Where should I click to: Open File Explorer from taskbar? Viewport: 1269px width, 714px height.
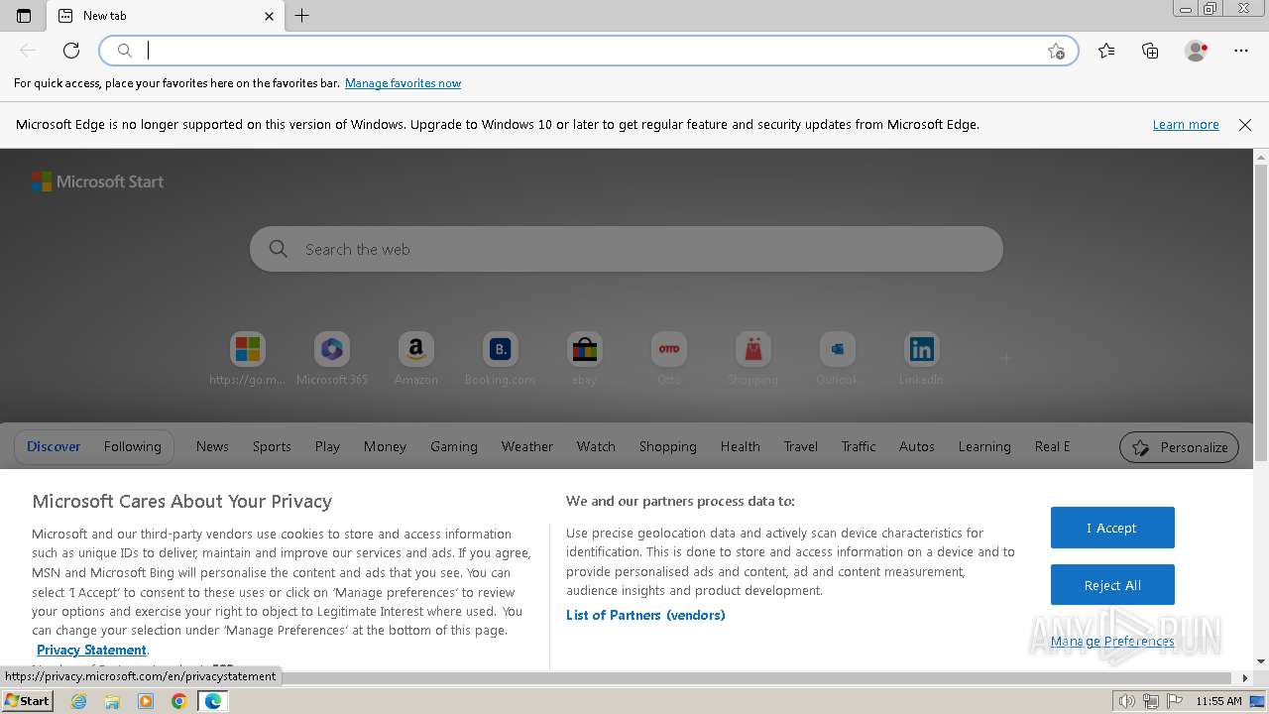click(112, 701)
